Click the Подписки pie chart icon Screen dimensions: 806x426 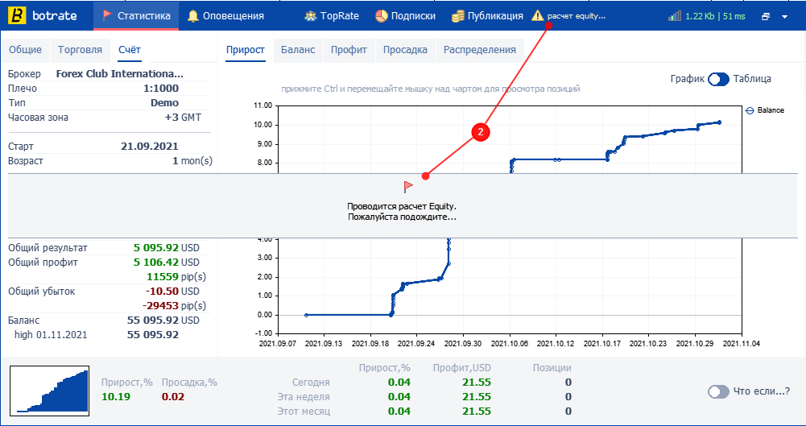pyautogui.click(x=381, y=16)
